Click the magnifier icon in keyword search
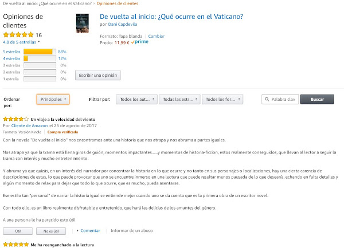The image size is (344, 248). [x=267, y=99]
